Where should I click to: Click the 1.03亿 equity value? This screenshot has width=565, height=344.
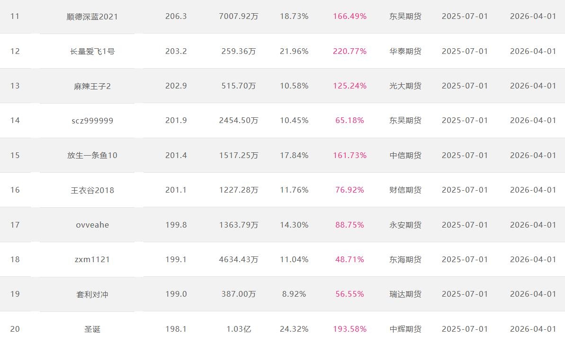(x=239, y=329)
